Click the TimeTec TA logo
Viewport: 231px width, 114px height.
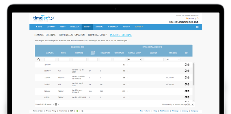click(x=44, y=18)
